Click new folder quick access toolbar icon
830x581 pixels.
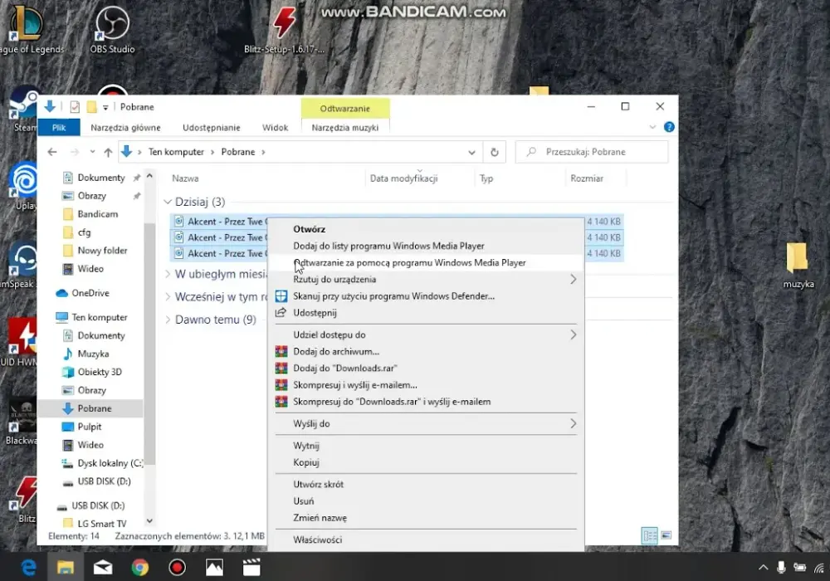click(x=91, y=107)
